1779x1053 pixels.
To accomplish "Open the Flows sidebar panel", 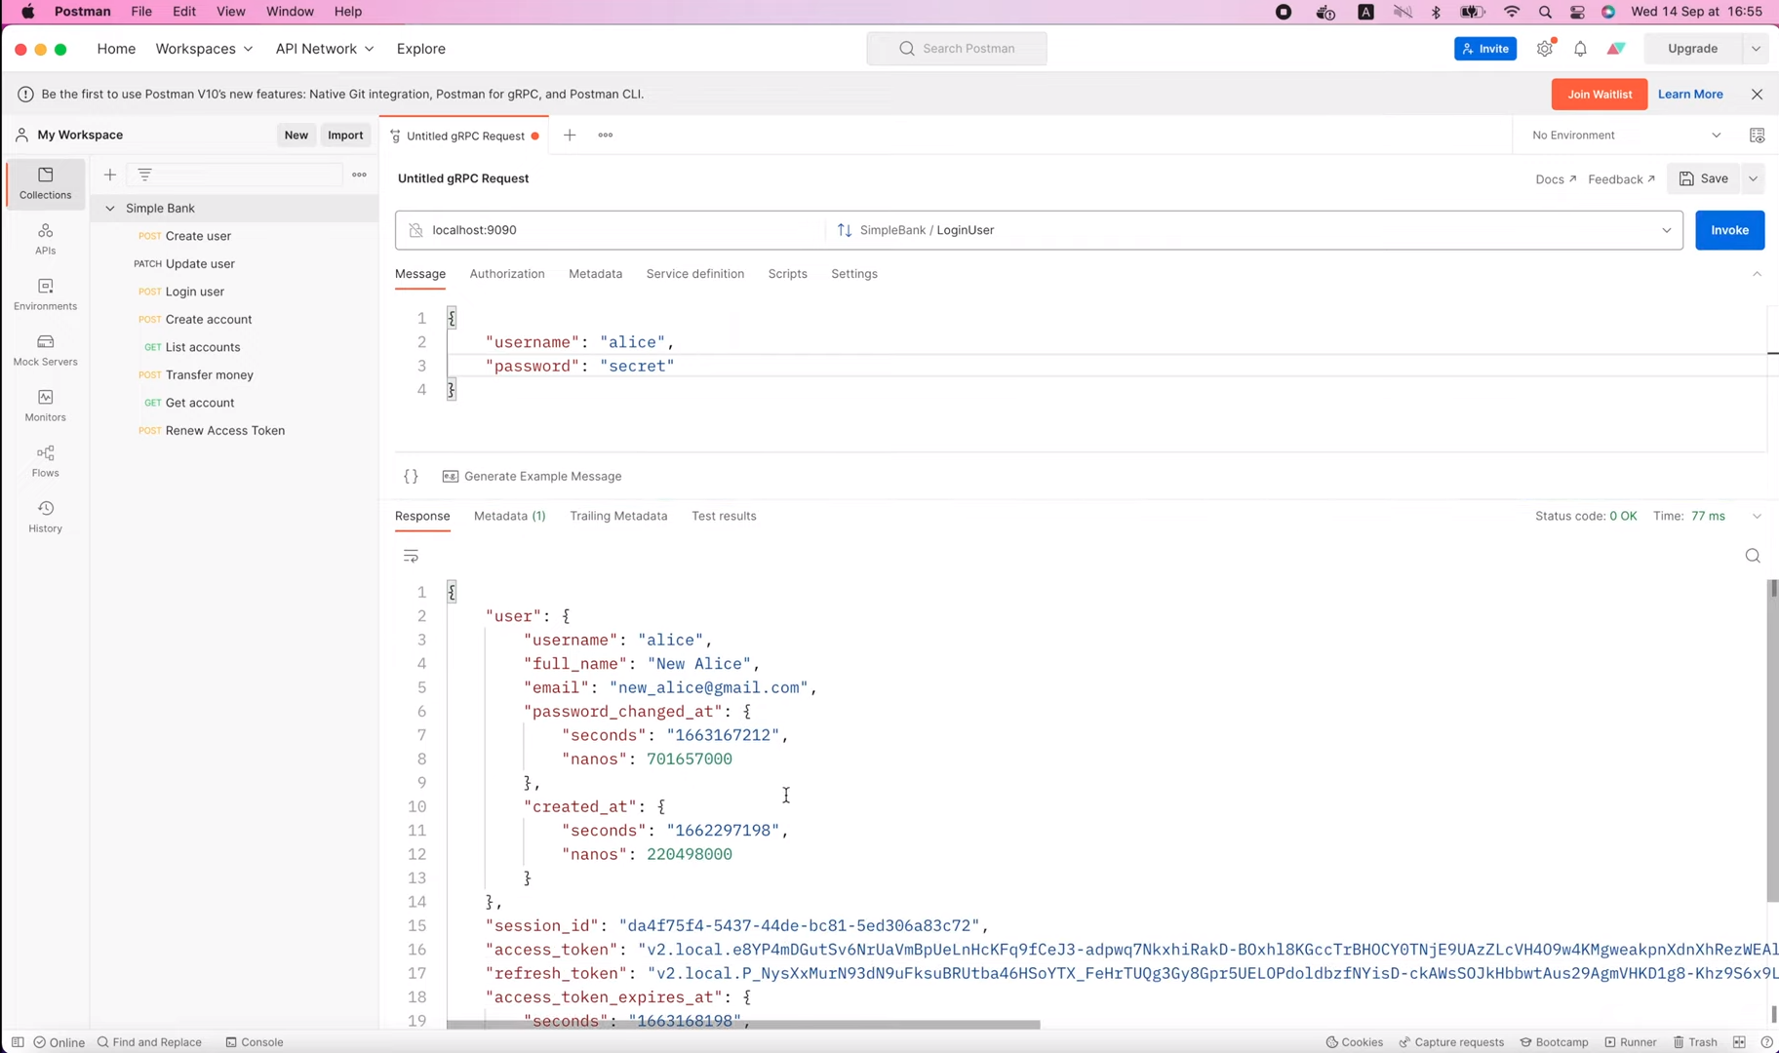I will (x=45, y=460).
